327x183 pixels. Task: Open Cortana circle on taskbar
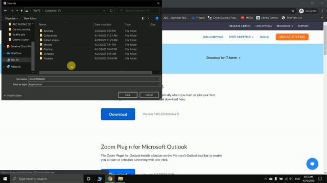point(88,178)
